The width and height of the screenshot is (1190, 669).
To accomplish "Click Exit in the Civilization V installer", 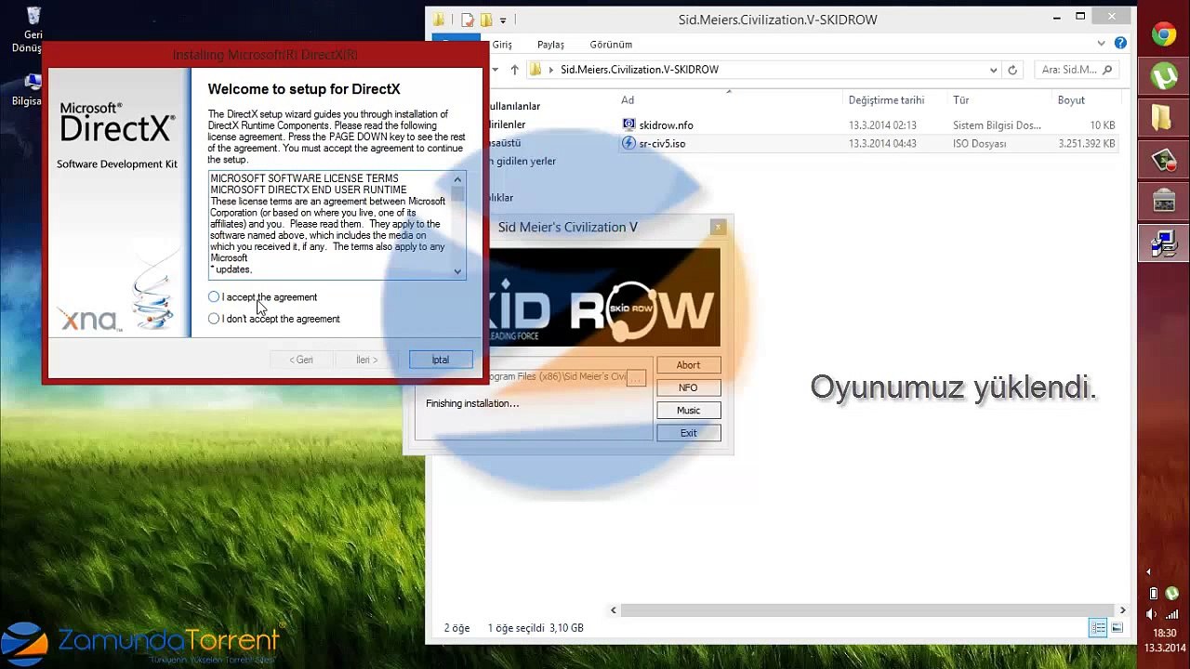I will click(688, 433).
